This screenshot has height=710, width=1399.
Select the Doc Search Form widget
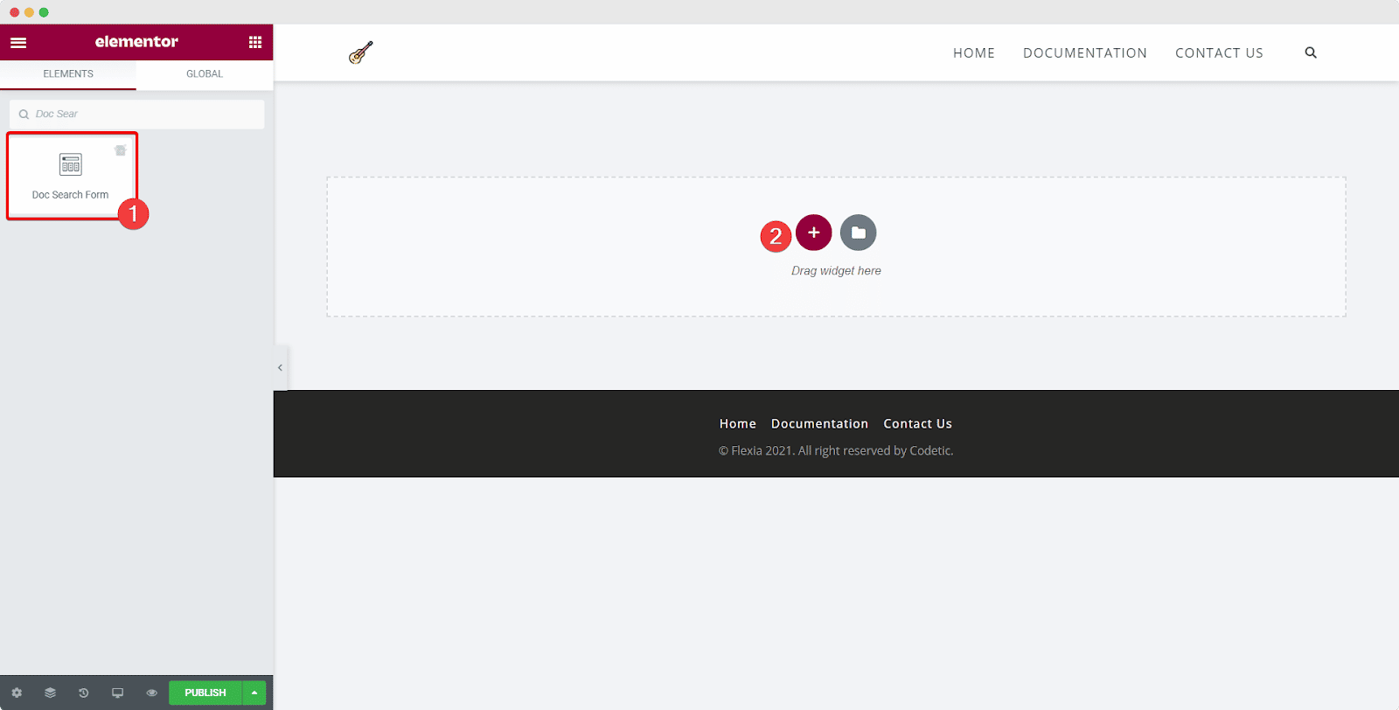(71, 176)
